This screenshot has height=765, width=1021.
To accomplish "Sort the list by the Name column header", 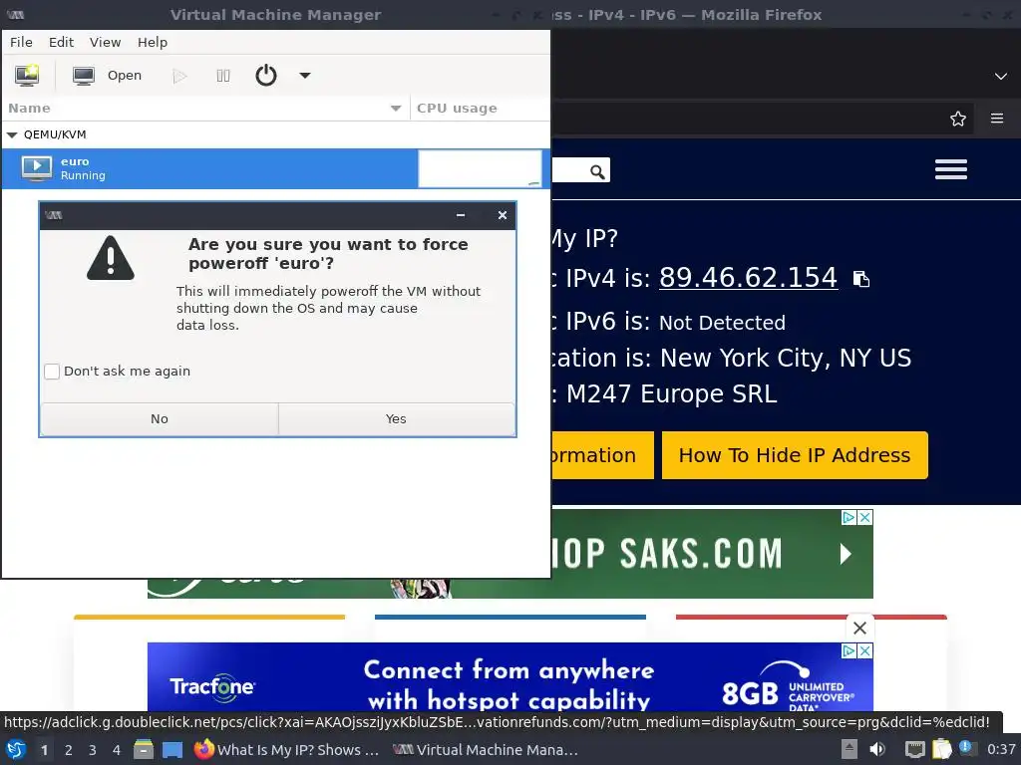I will click(204, 108).
